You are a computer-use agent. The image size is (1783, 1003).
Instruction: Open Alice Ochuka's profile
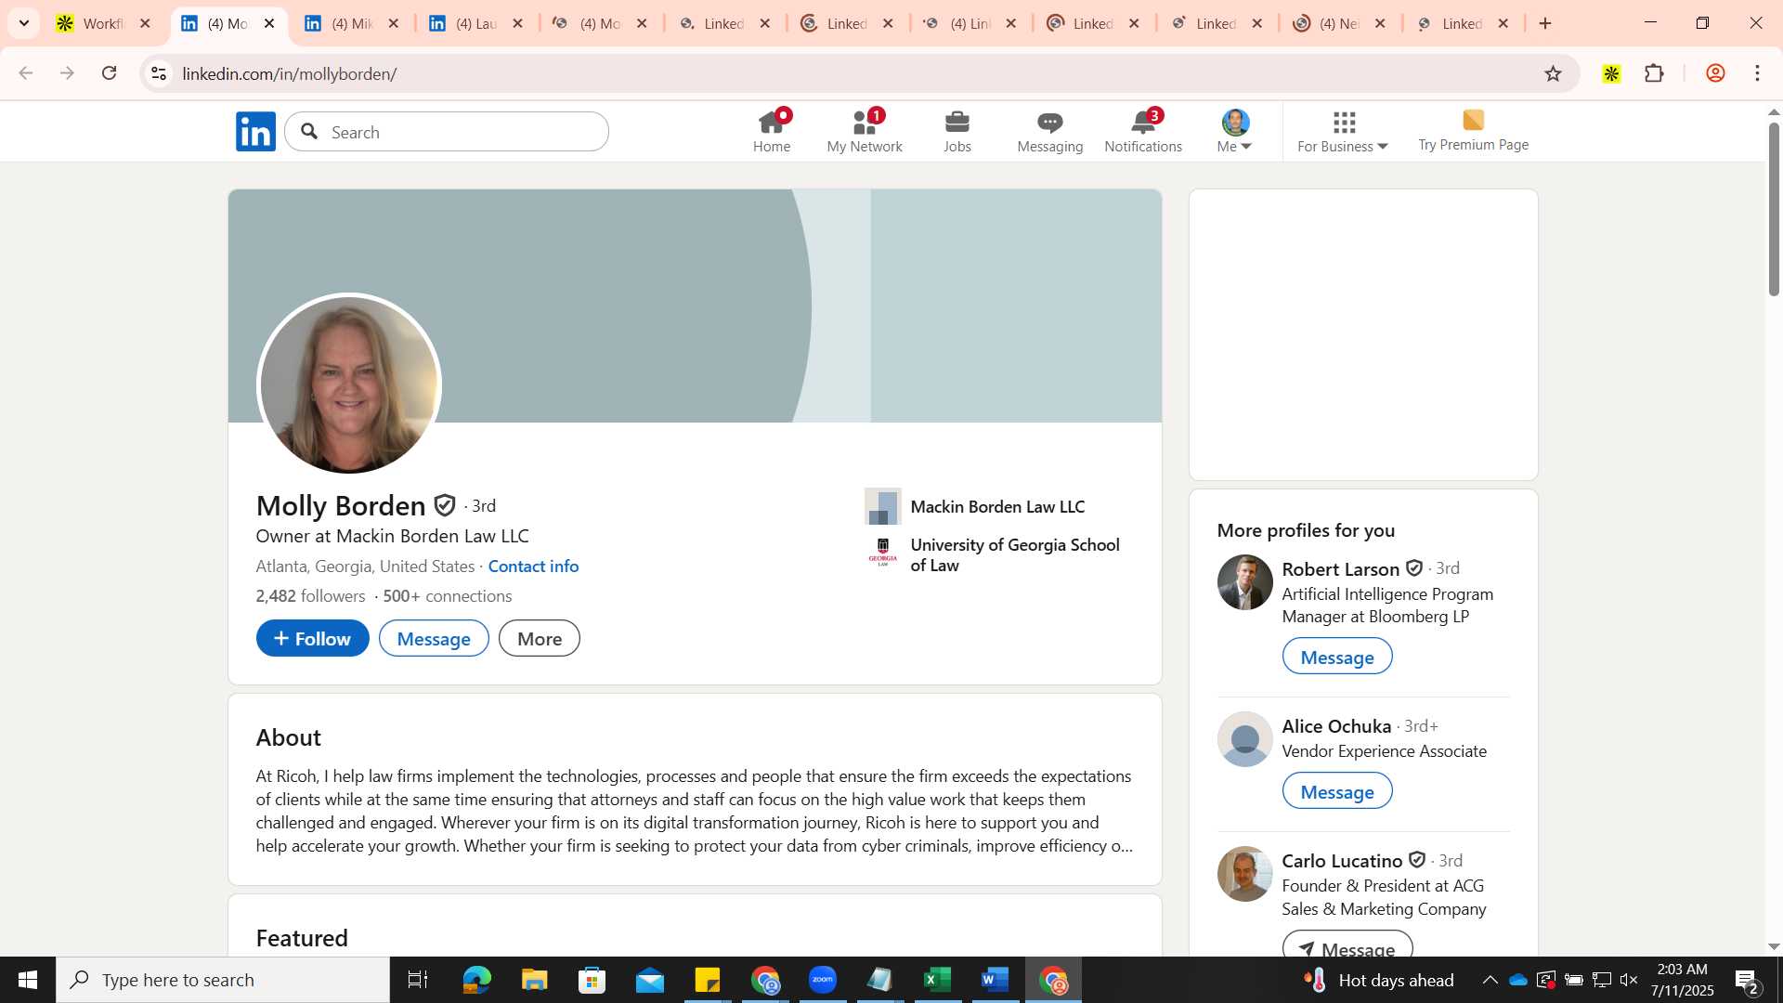click(1336, 726)
